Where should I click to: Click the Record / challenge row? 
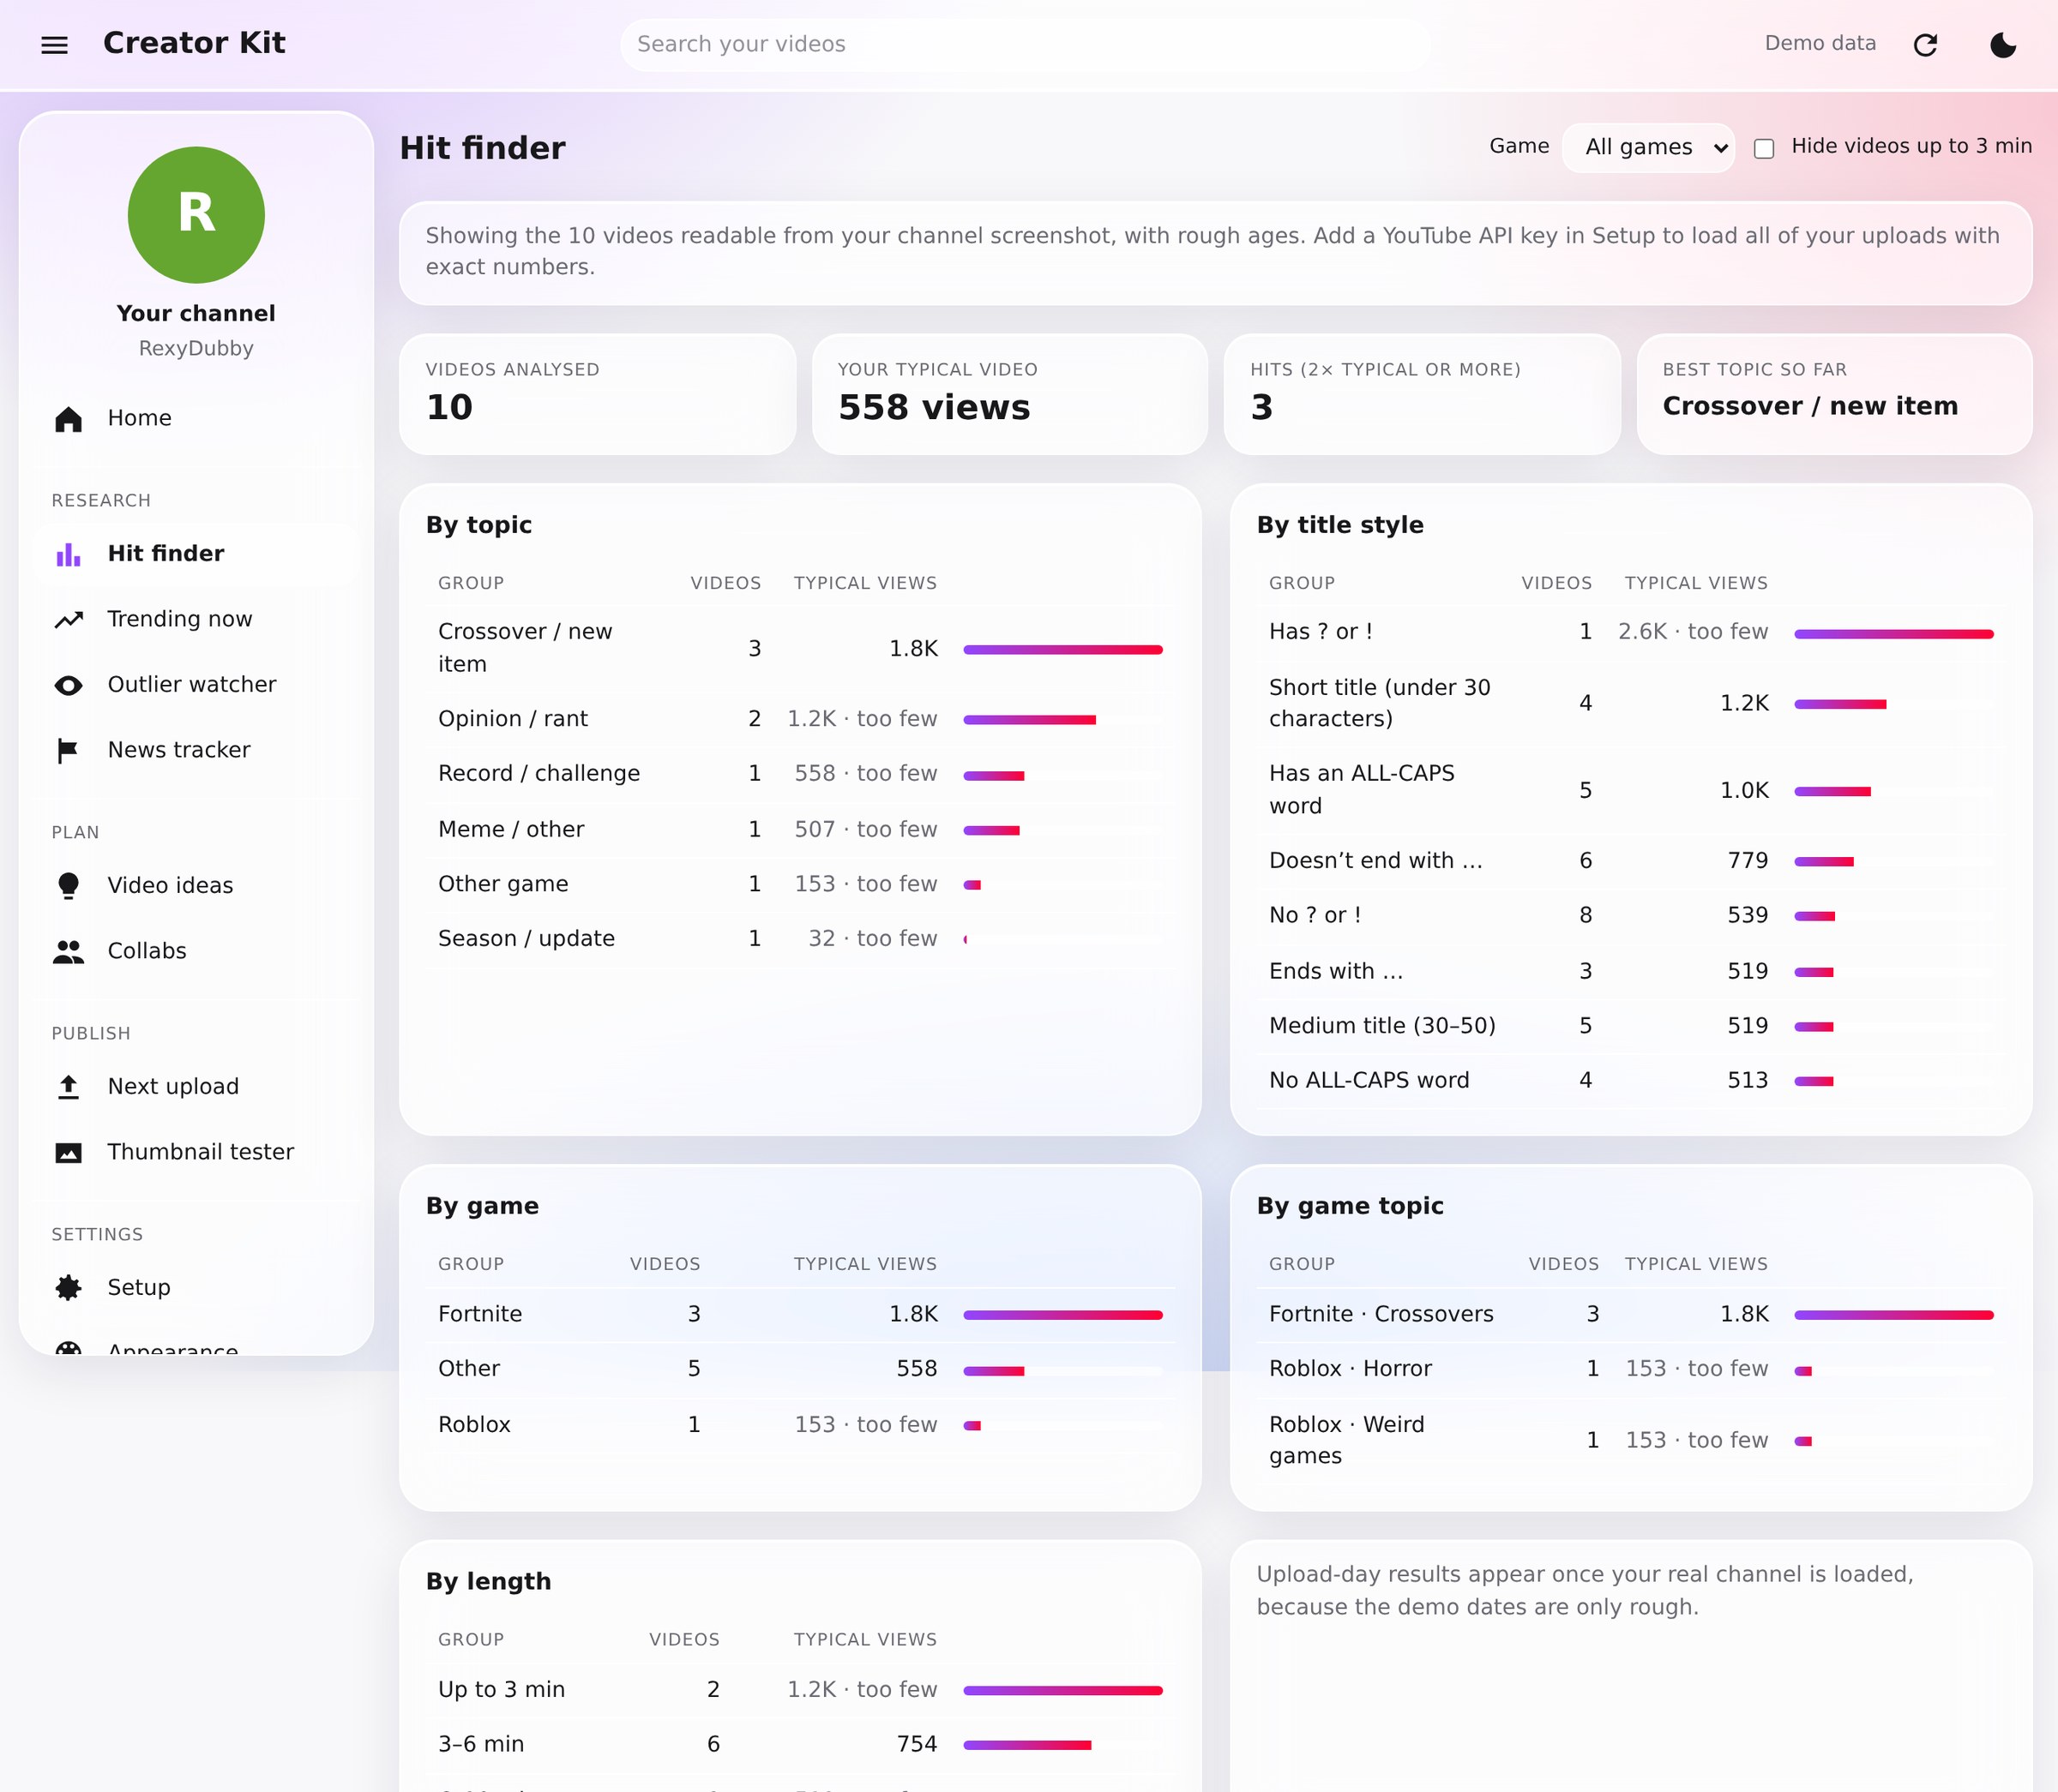(x=800, y=774)
